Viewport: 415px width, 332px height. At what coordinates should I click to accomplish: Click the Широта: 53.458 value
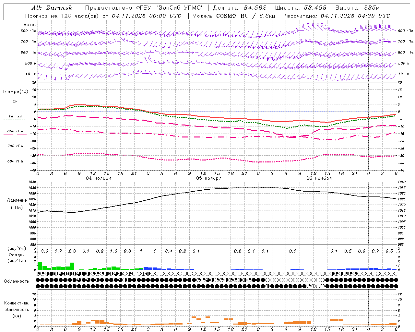pyautogui.click(x=301, y=8)
